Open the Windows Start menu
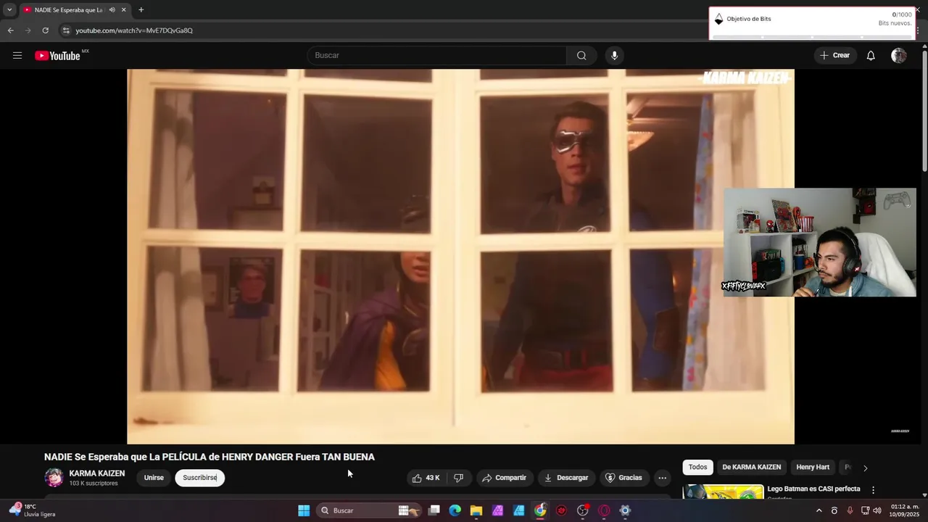 tap(304, 510)
